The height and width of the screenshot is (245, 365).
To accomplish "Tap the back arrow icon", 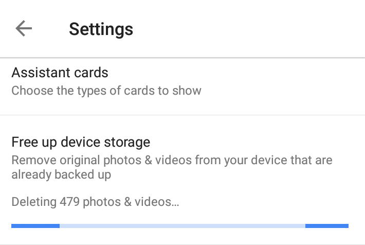I will coord(24,29).
